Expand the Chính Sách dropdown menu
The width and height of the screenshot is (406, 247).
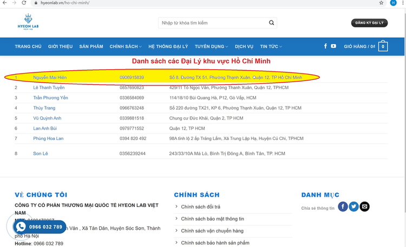pyautogui.click(x=126, y=46)
